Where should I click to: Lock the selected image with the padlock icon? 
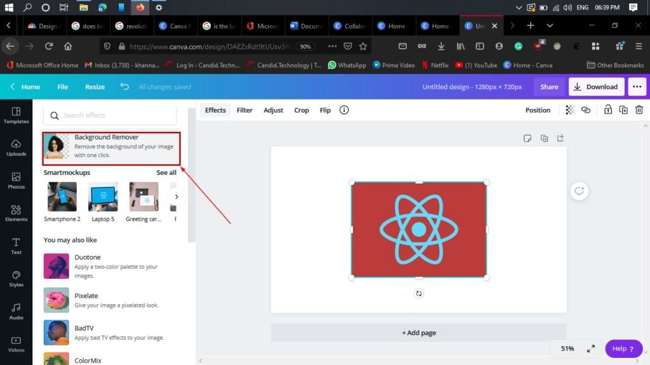tap(607, 110)
